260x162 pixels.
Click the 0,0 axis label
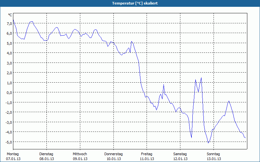click(x=9, y=93)
